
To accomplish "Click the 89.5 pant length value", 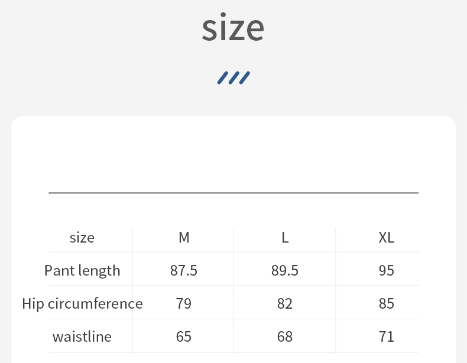I will 285,271.
